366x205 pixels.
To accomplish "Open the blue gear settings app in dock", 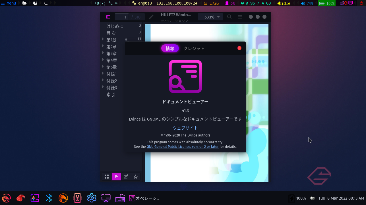I will point(92,198).
